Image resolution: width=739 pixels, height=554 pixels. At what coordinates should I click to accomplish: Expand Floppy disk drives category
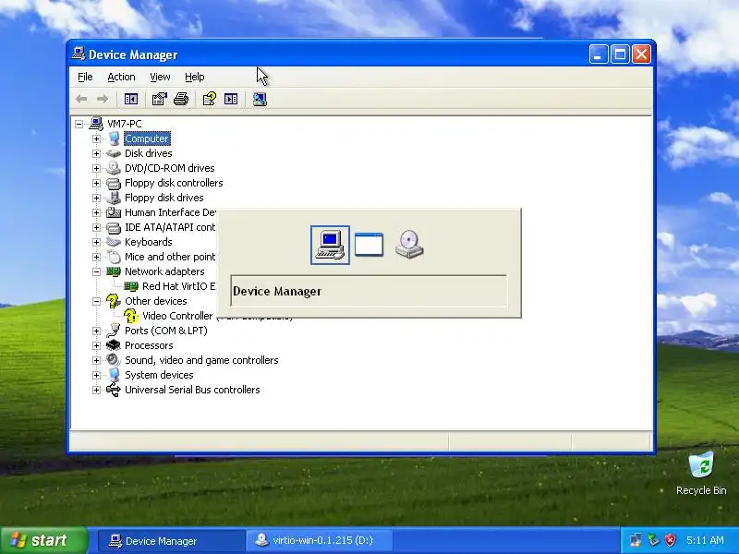[97, 198]
